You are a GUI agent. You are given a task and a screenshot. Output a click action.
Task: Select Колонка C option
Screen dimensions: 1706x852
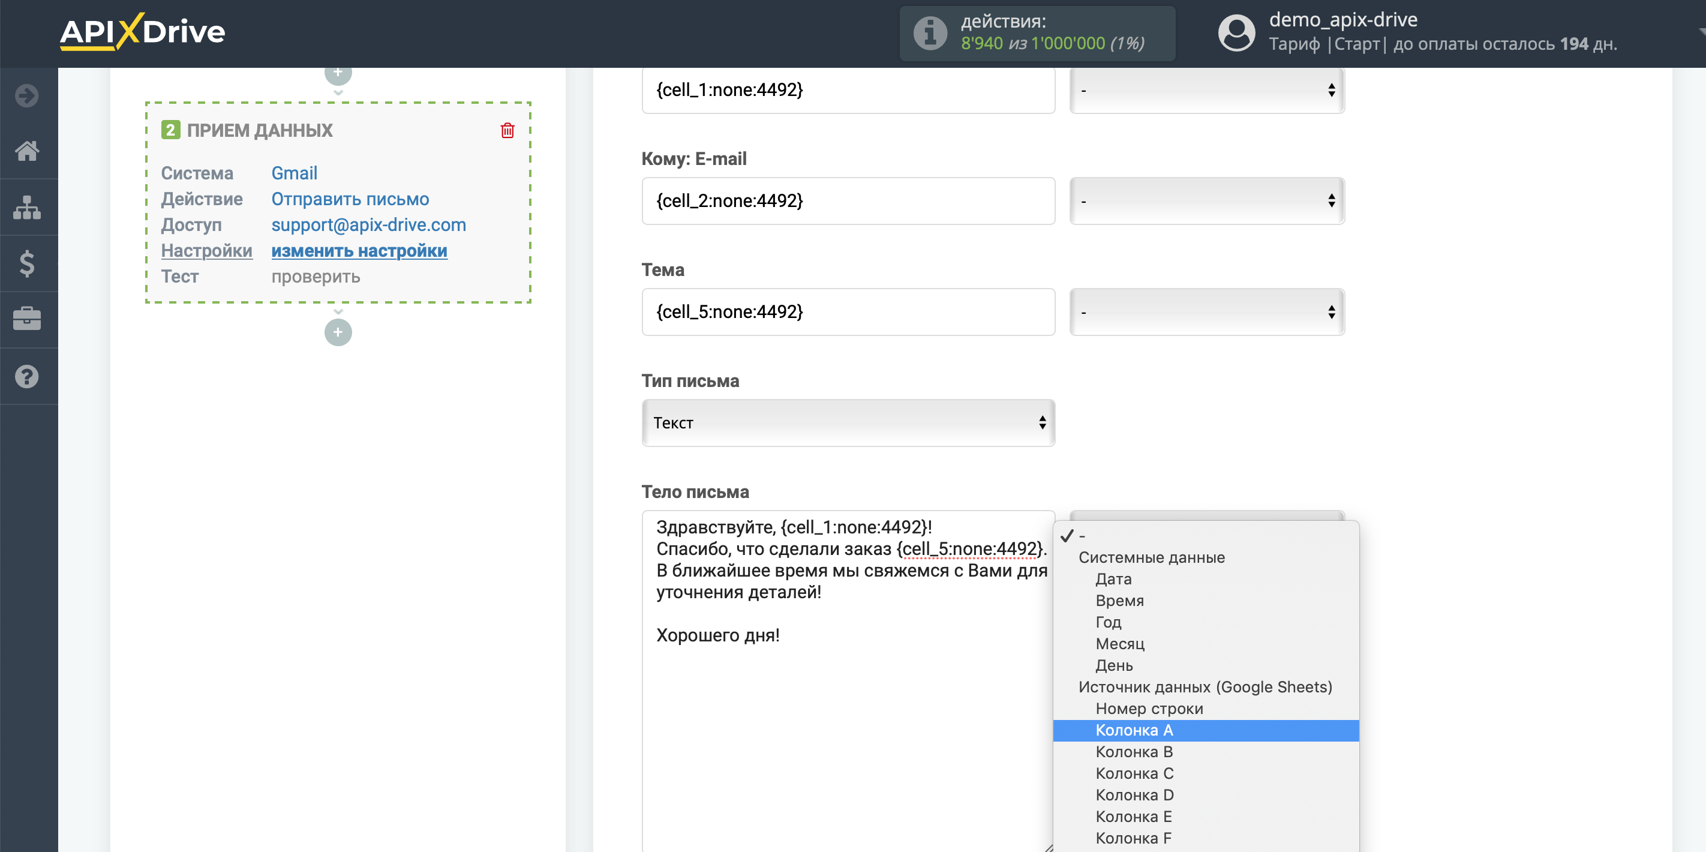1205,774
